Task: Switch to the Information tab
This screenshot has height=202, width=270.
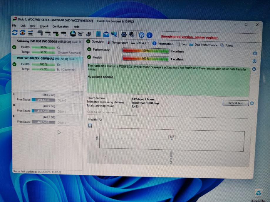Action: coord(163,44)
